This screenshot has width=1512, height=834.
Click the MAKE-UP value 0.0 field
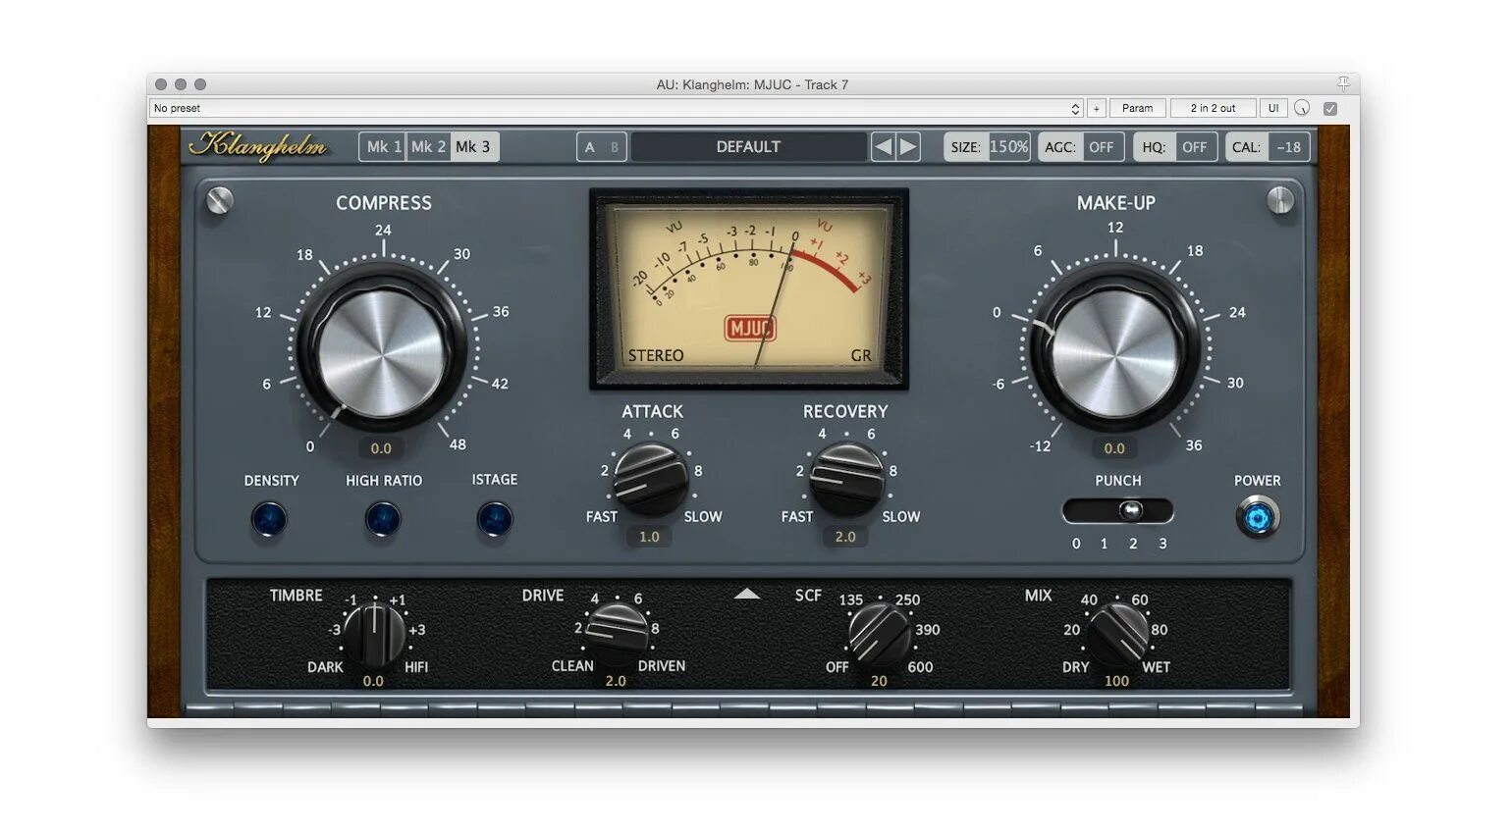tap(1114, 448)
